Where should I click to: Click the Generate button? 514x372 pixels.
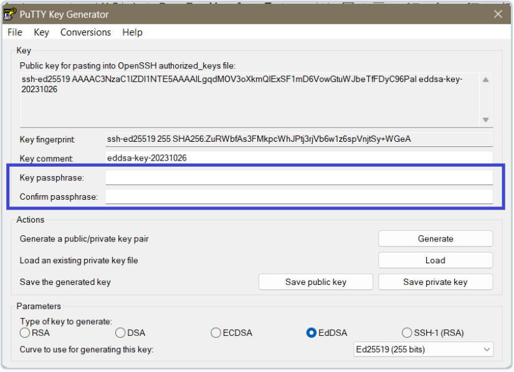(x=435, y=238)
